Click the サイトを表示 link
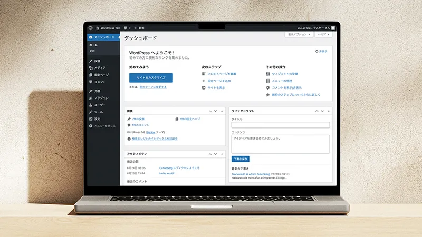The height and width of the screenshot is (237, 422). coord(216,88)
